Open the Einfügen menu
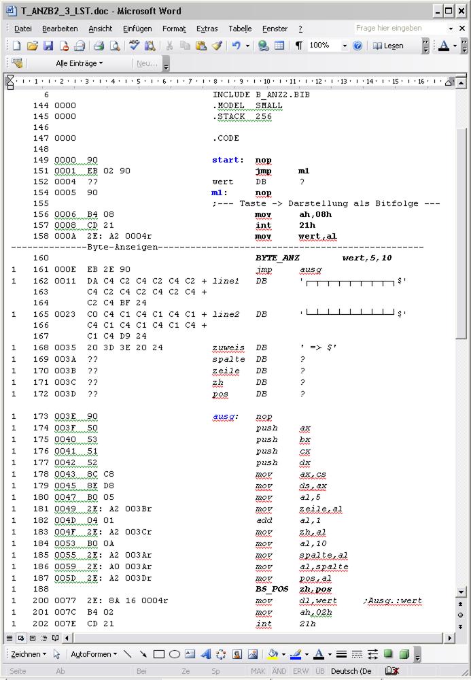Viewport: 471px width, 680px height. coord(137,29)
